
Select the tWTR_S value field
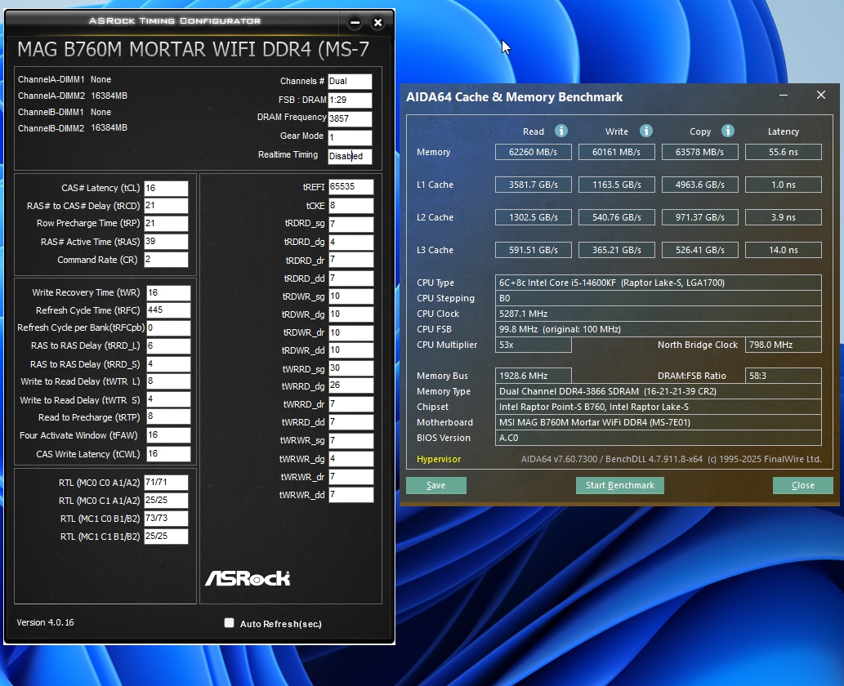168,399
